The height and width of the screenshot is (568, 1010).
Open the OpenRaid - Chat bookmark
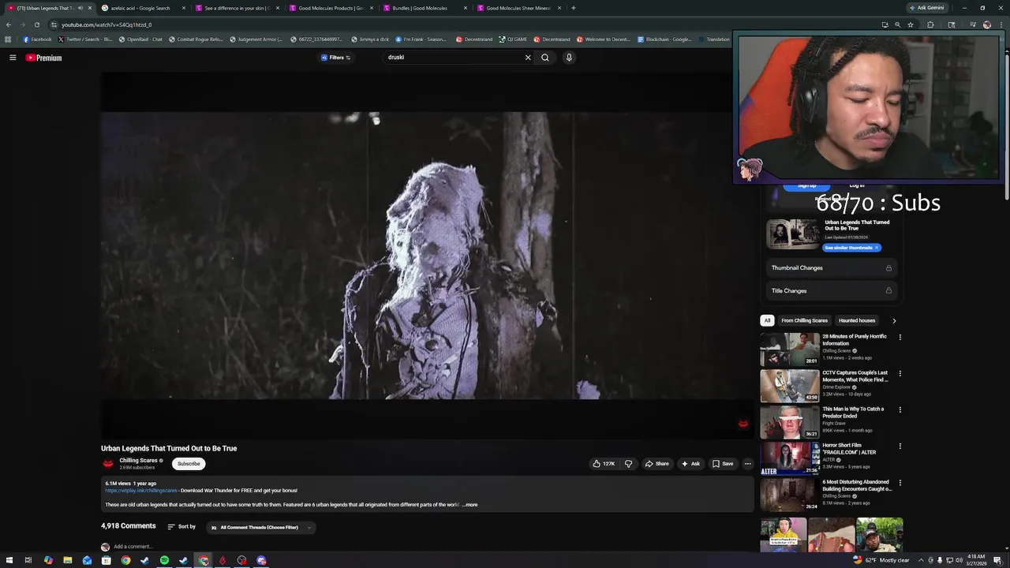click(140, 39)
